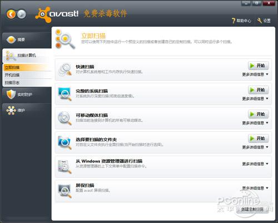Click the large 立即扫描 header magnifier icon

[x=65, y=39]
